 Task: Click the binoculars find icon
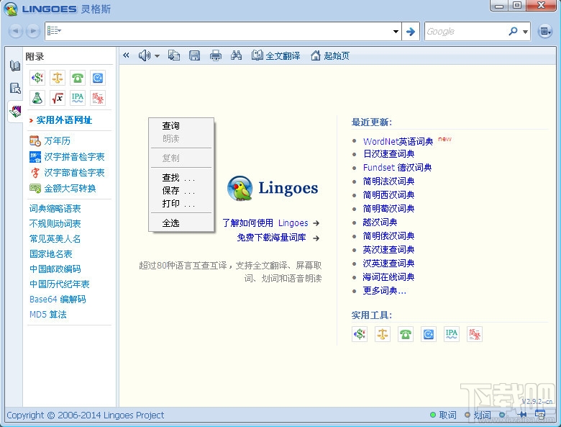[x=236, y=55]
